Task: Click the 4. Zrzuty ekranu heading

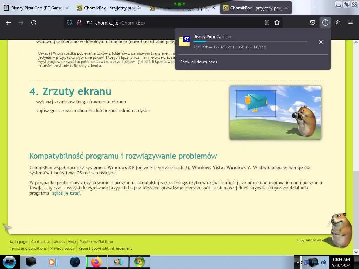Action: pos(70,91)
